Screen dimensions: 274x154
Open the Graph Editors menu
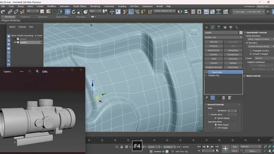click(80, 6)
